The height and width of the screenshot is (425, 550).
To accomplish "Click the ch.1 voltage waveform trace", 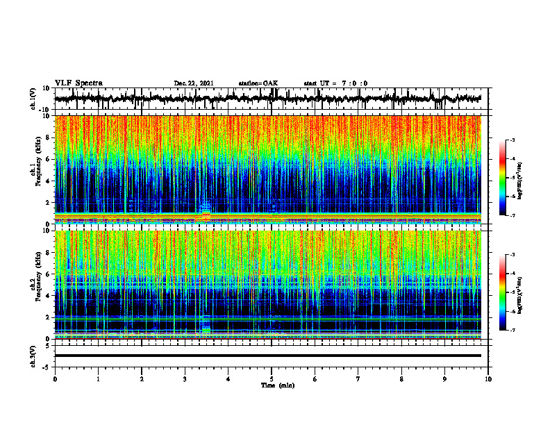I will [x=267, y=99].
